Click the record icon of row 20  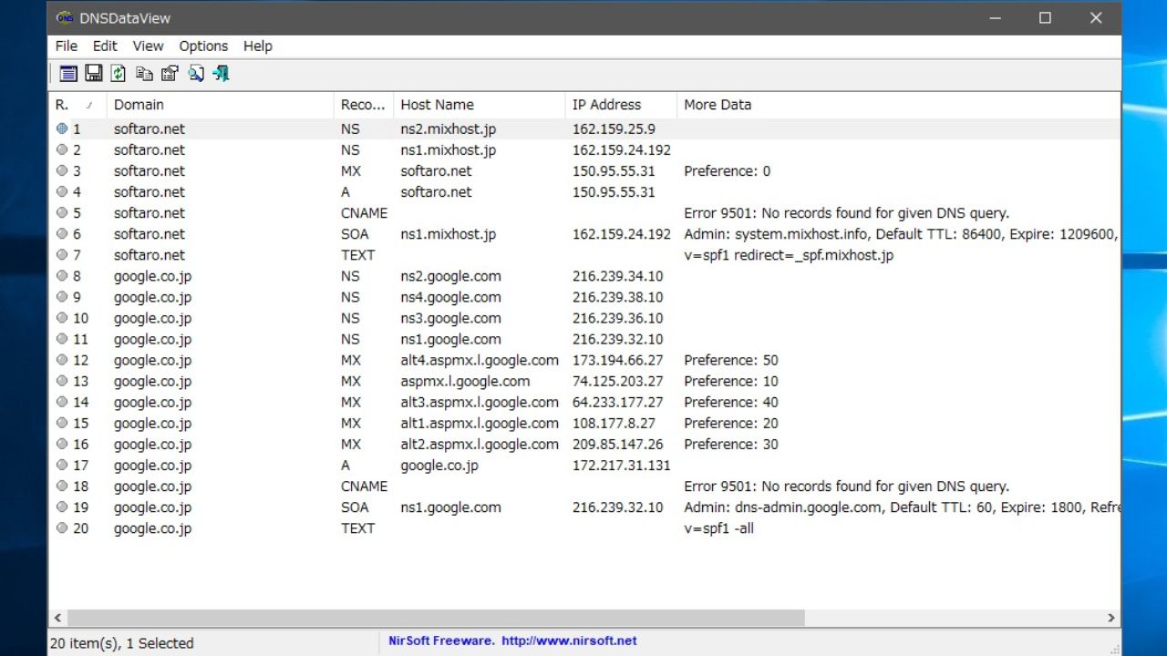point(62,528)
